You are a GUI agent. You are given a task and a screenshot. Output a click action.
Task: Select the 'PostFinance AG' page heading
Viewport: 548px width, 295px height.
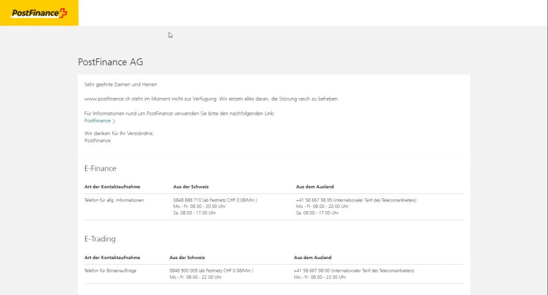click(x=110, y=62)
